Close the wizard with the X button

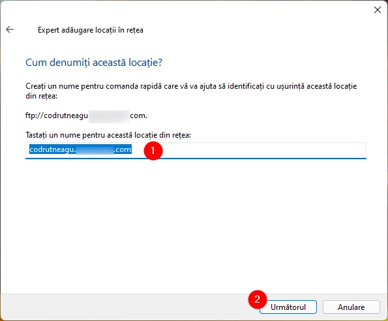(378, 10)
